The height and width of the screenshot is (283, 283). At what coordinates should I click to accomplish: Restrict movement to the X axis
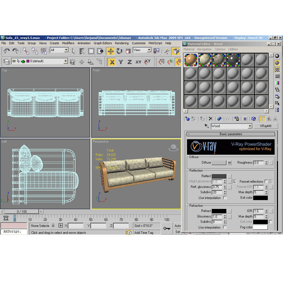tap(112, 62)
